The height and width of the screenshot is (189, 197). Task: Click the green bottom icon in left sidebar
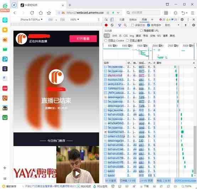pyautogui.click(x=5, y=117)
